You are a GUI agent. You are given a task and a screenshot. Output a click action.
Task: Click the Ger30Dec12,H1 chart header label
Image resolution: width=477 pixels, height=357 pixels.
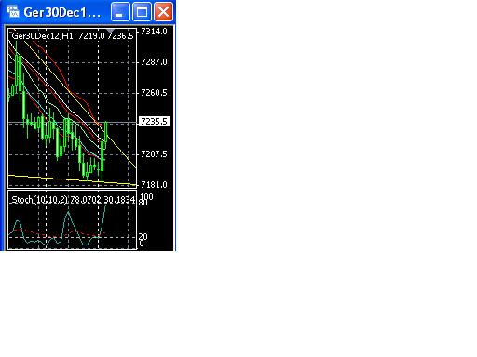(x=42, y=36)
